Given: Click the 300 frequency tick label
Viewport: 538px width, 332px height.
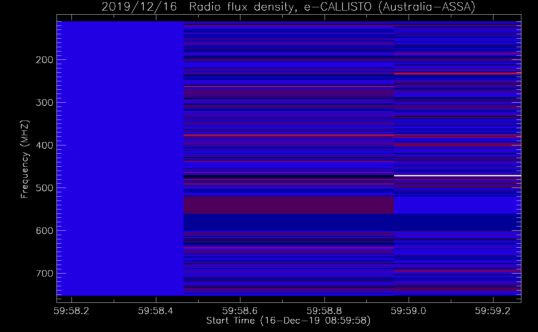Looking at the screenshot, I should tap(45, 103).
